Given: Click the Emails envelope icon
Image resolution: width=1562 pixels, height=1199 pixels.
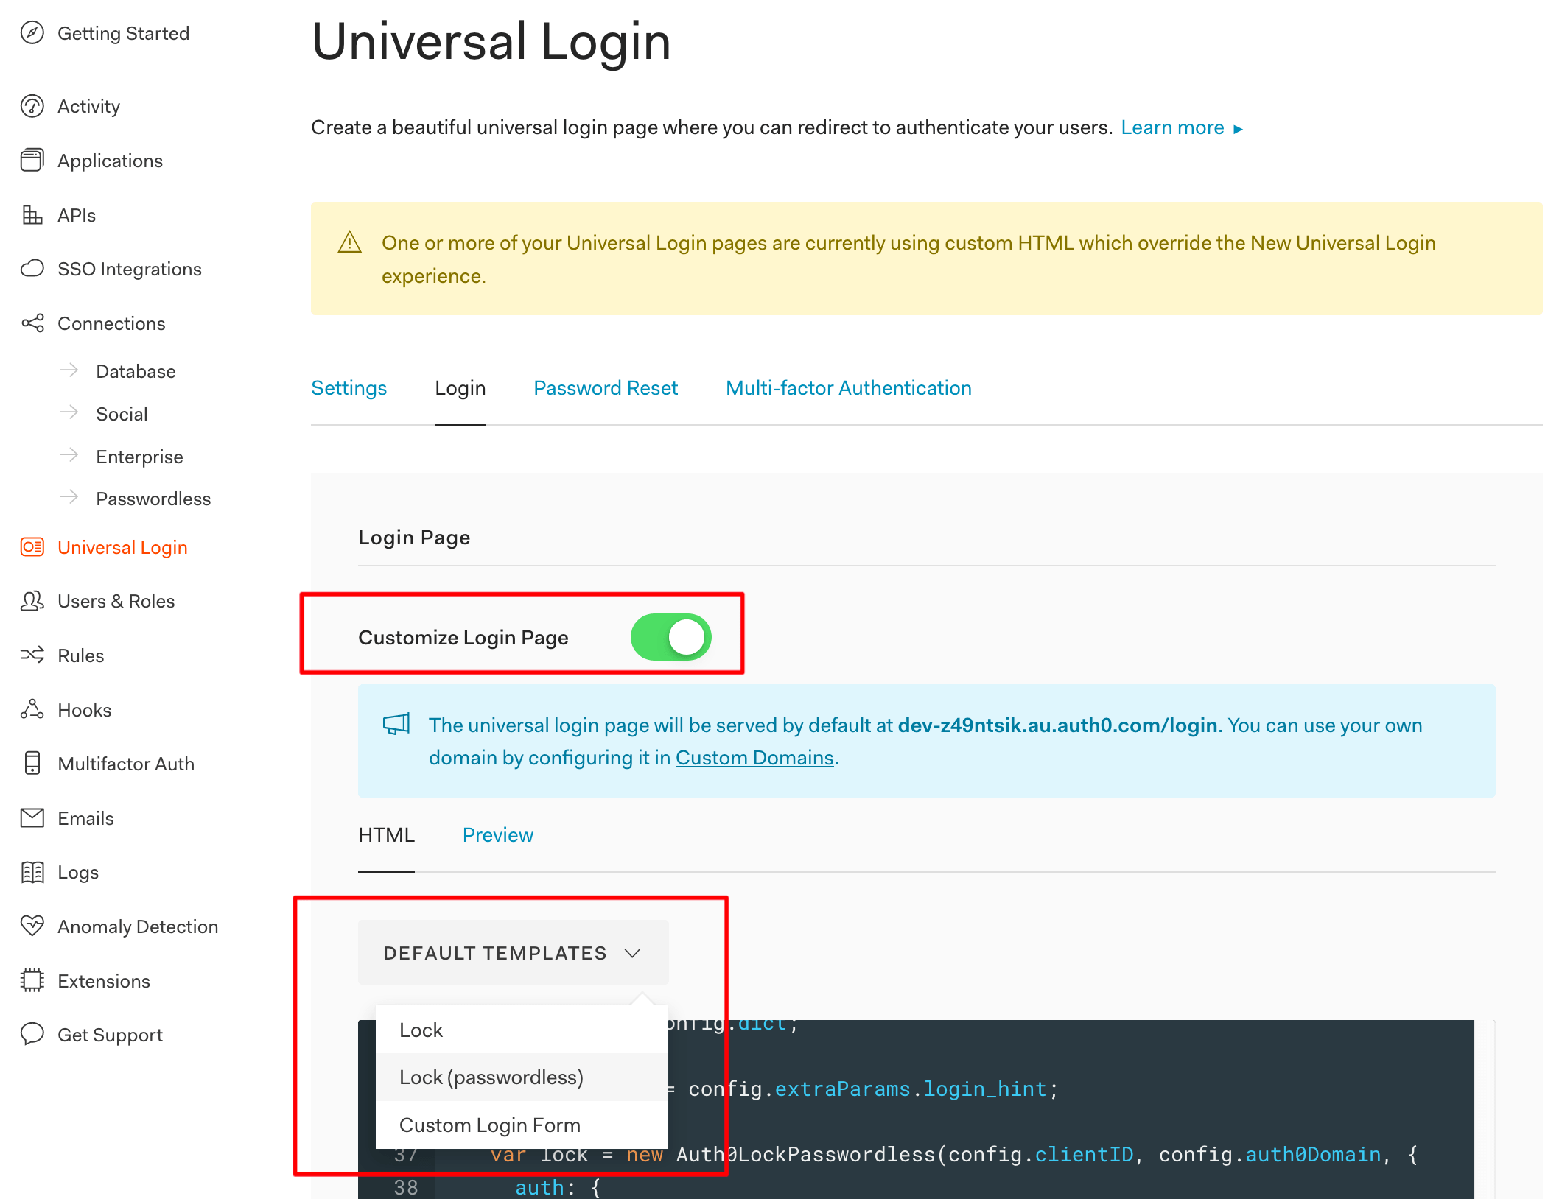Looking at the screenshot, I should (x=32, y=818).
